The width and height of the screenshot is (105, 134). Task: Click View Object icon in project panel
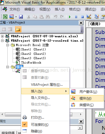coord(10,29)
